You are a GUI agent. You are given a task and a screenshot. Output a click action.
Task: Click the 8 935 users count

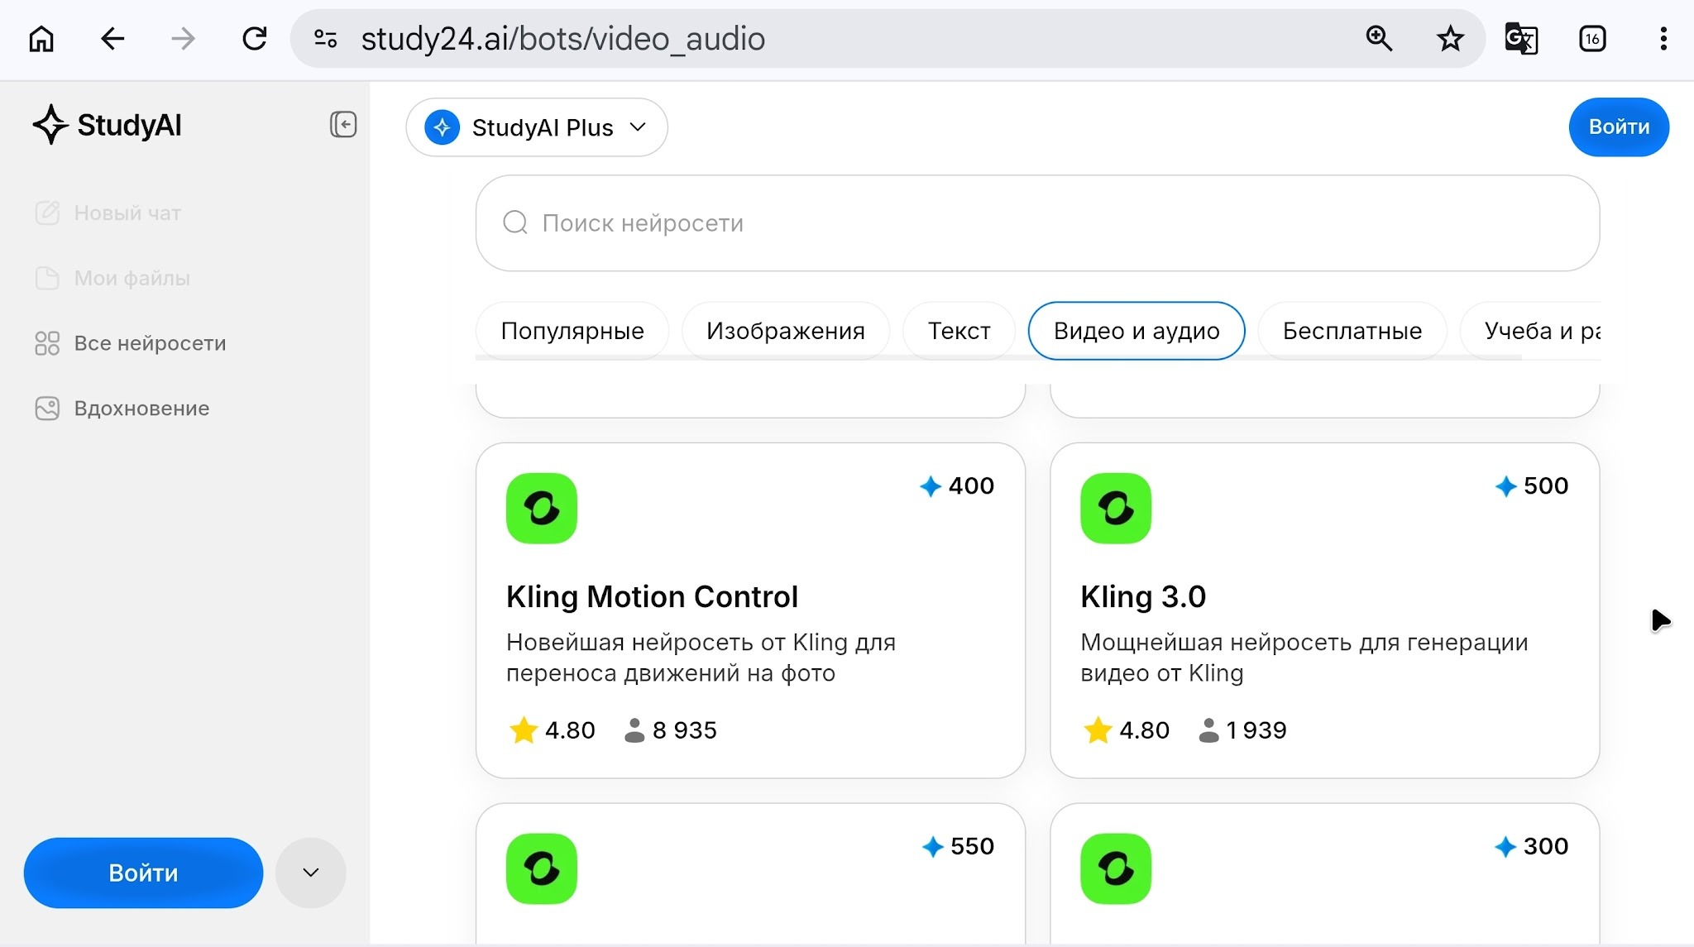click(x=684, y=730)
